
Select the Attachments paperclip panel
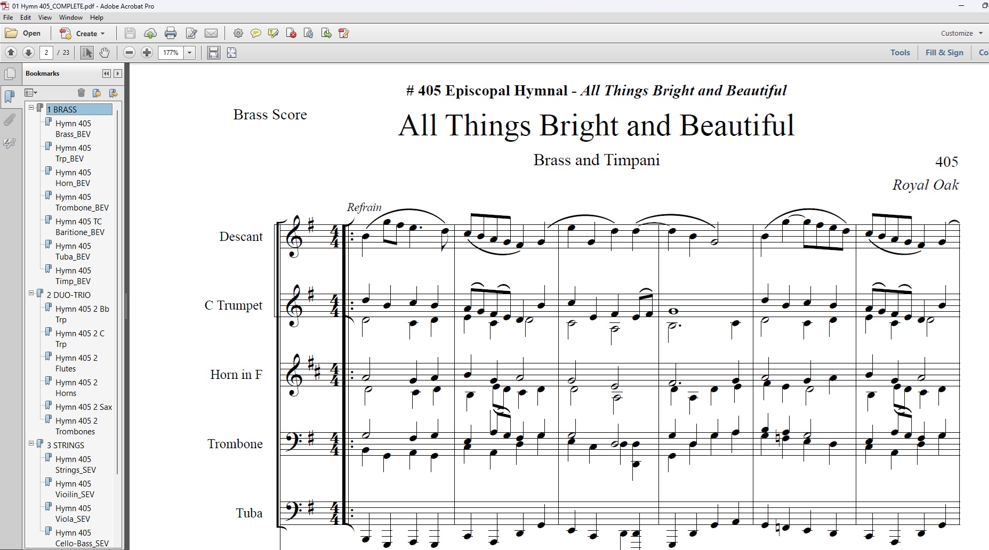[10, 120]
